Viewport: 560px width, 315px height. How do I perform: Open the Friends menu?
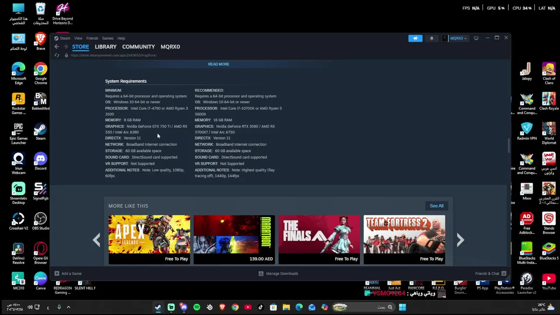point(92,38)
